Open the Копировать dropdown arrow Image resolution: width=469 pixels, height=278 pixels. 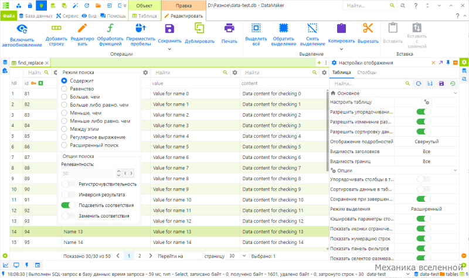pyautogui.click(x=341, y=49)
